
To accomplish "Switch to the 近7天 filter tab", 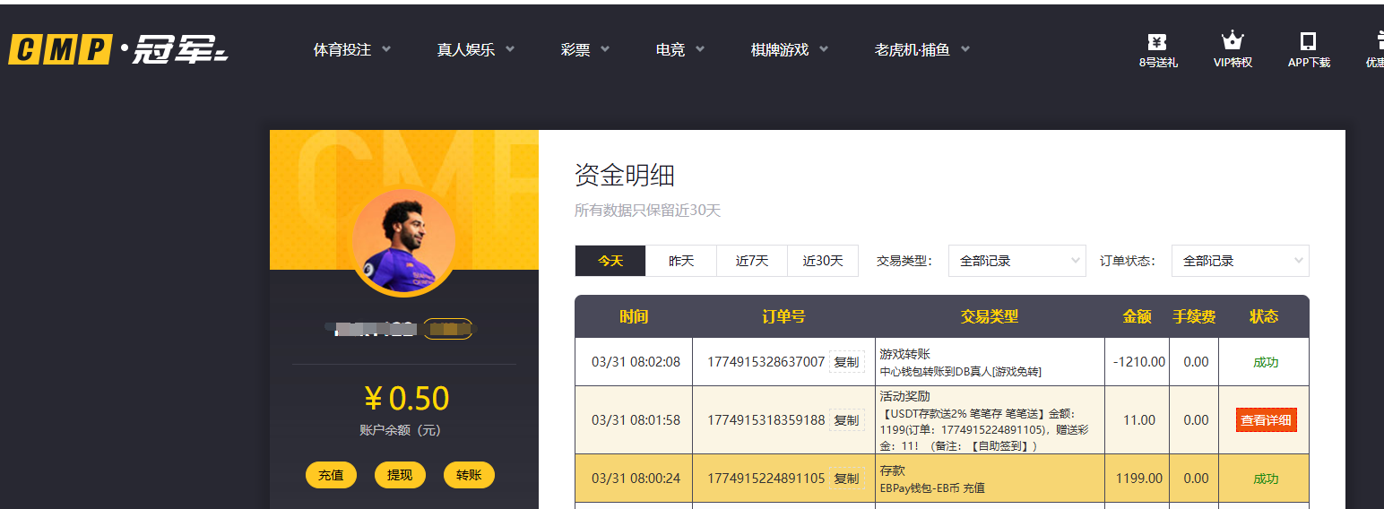I will click(x=752, y=261).
